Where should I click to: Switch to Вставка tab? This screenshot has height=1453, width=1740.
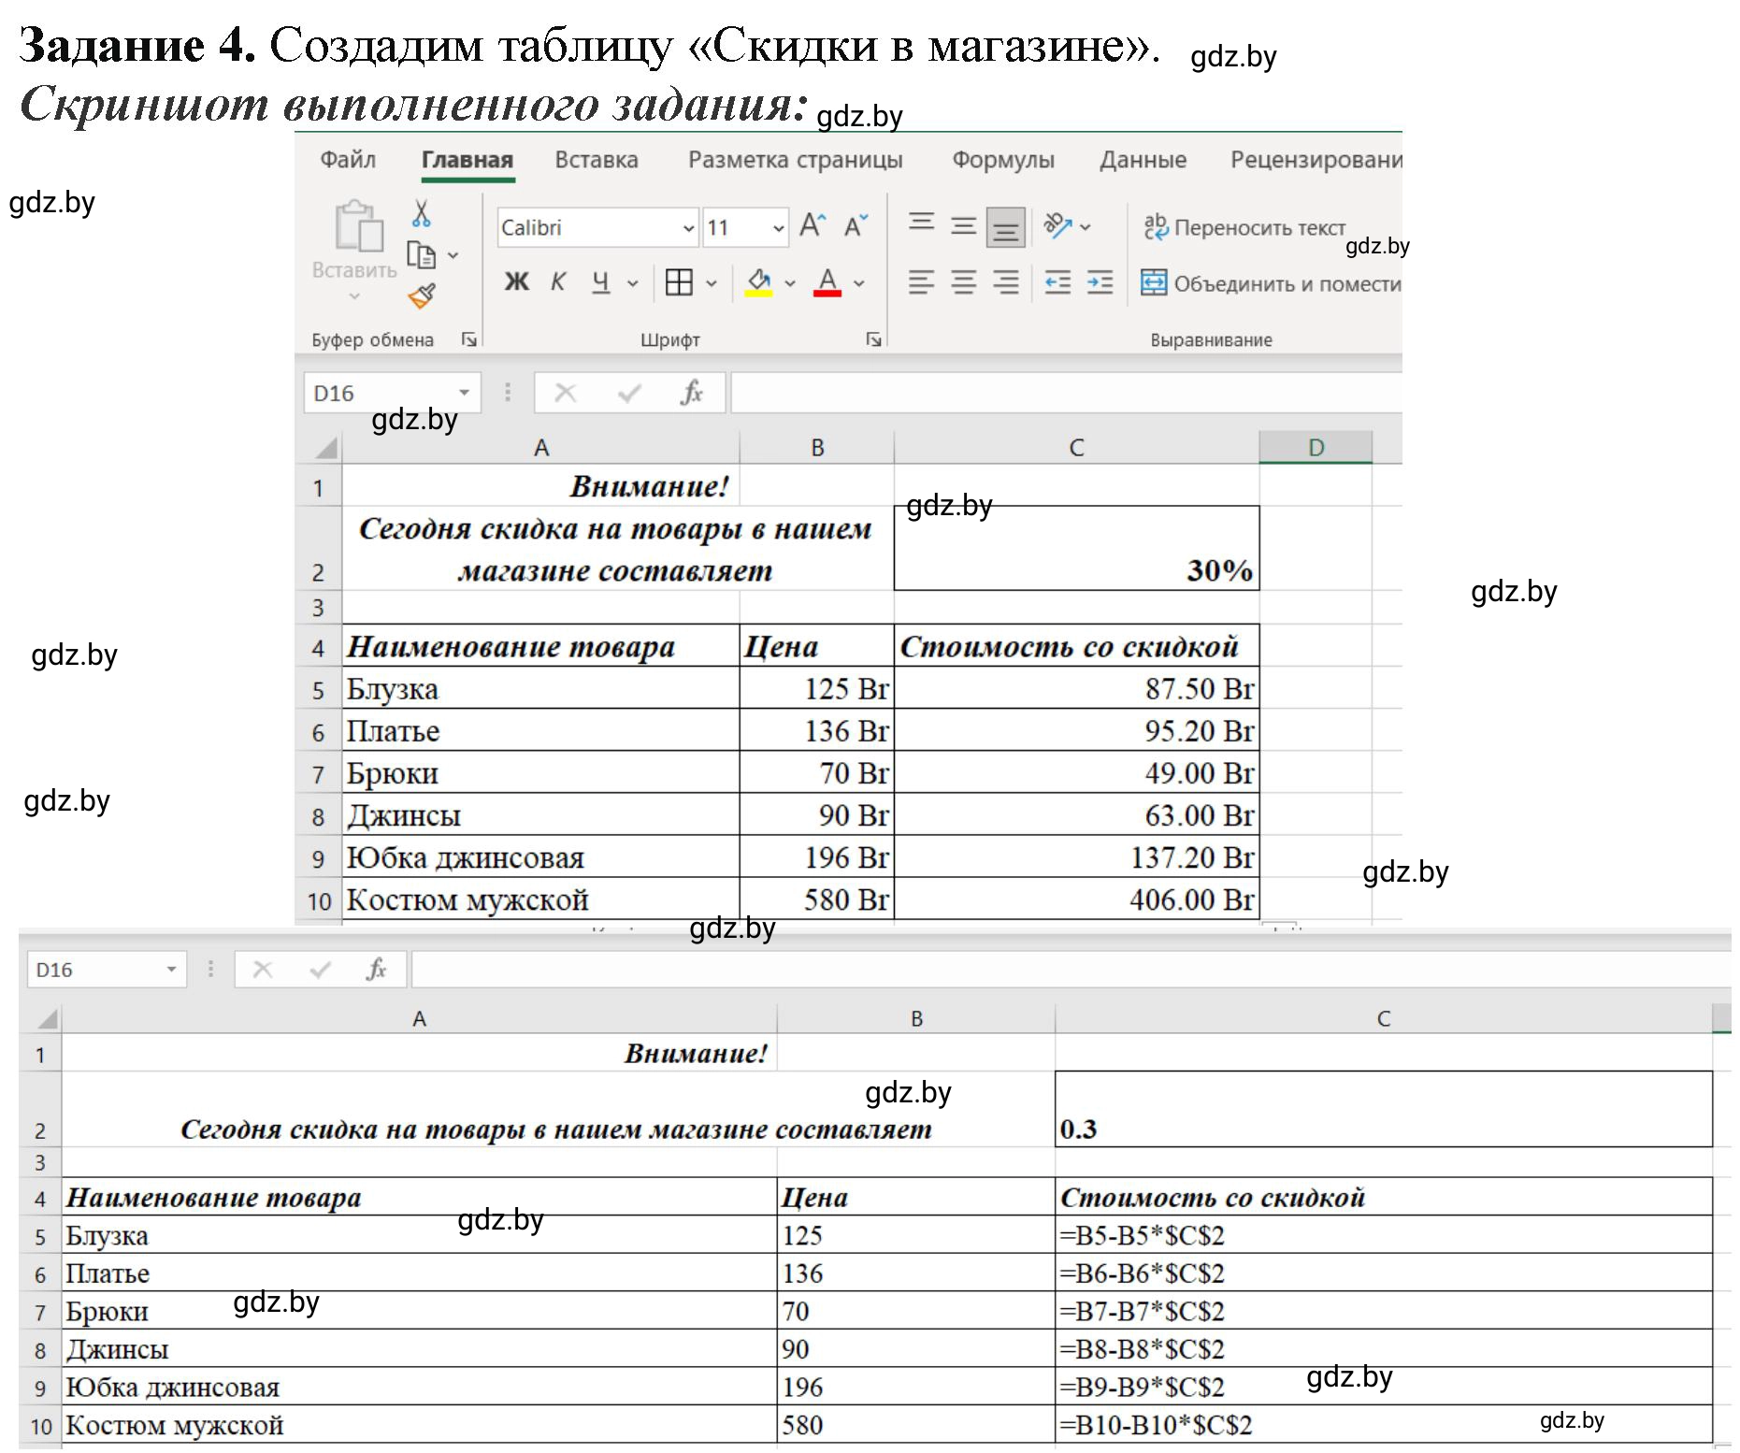pos(597,160)
